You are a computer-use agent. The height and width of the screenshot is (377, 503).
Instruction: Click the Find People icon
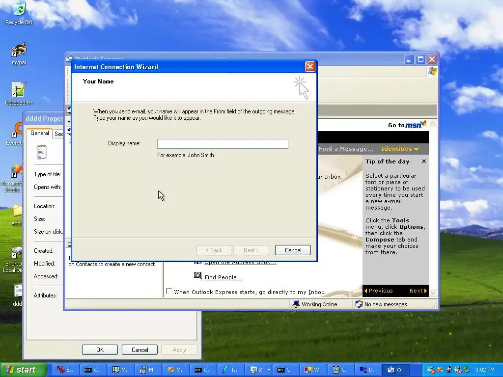click(x=197, y=275)
